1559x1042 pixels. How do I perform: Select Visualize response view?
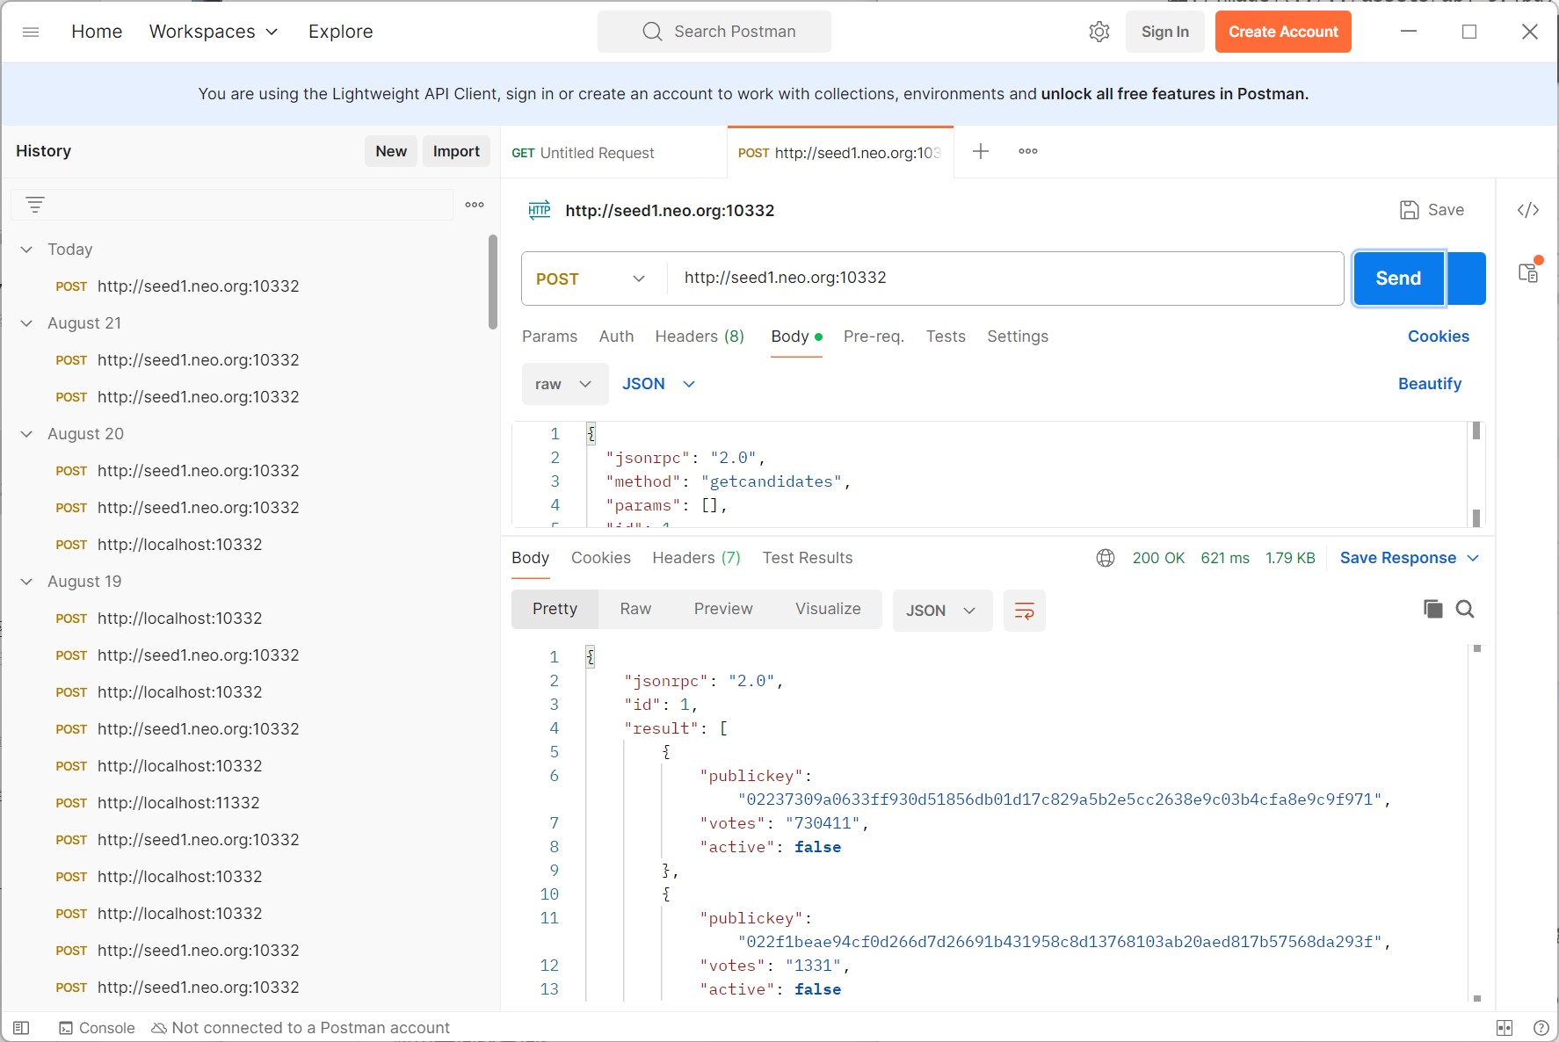tap(828, 609)
